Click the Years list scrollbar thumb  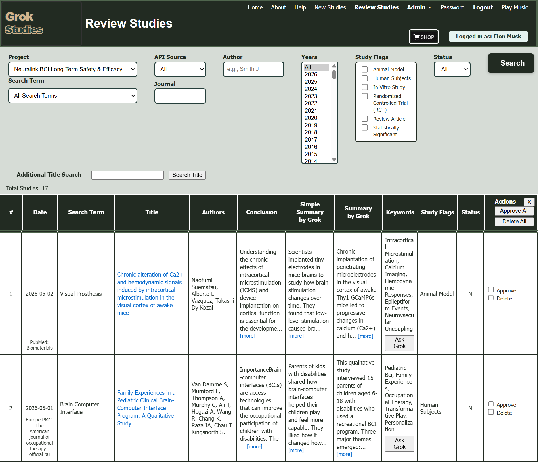(x=334, y=75)
